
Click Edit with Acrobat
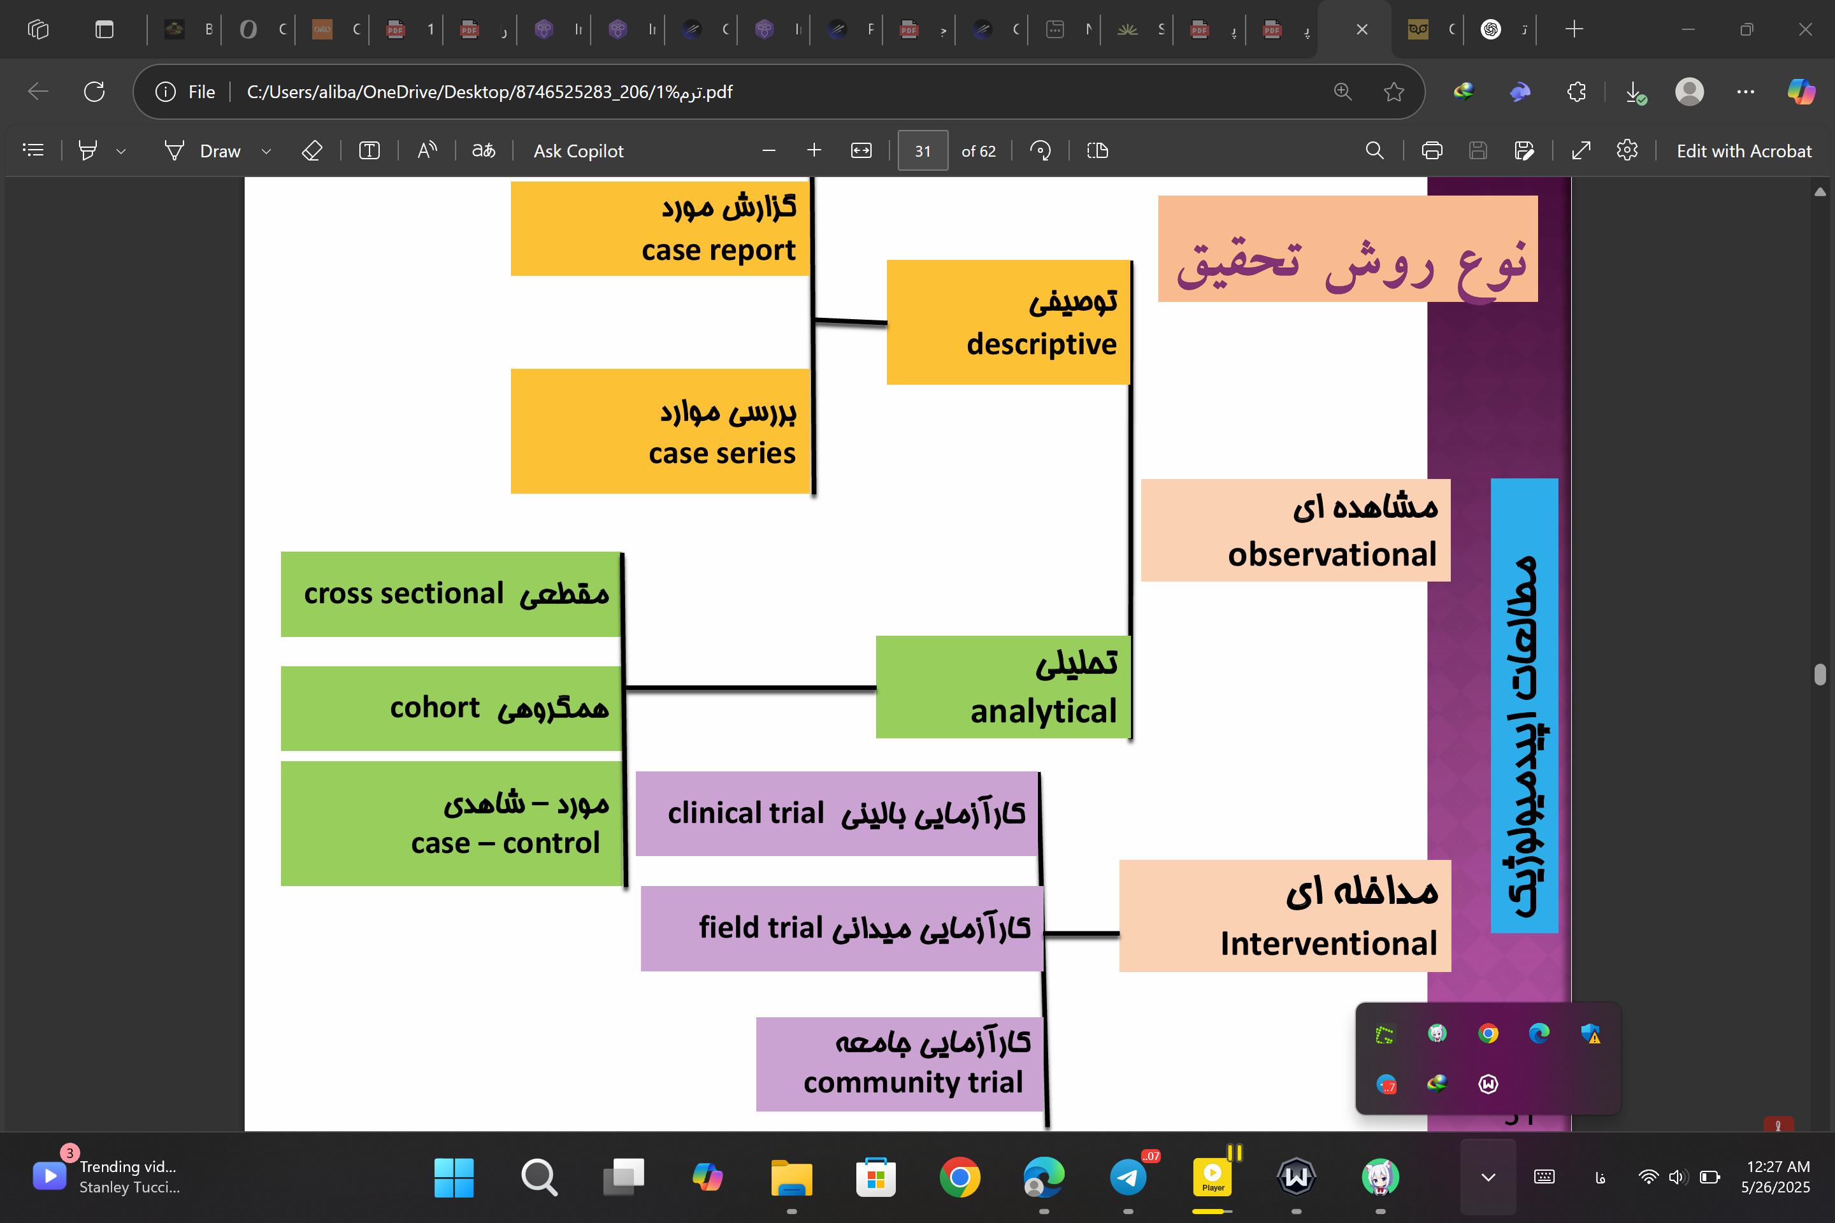point(1744,150)
